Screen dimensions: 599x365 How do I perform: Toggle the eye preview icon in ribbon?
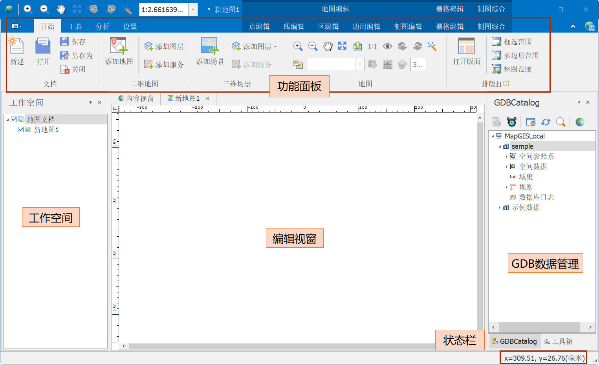(x=387, y=46)
